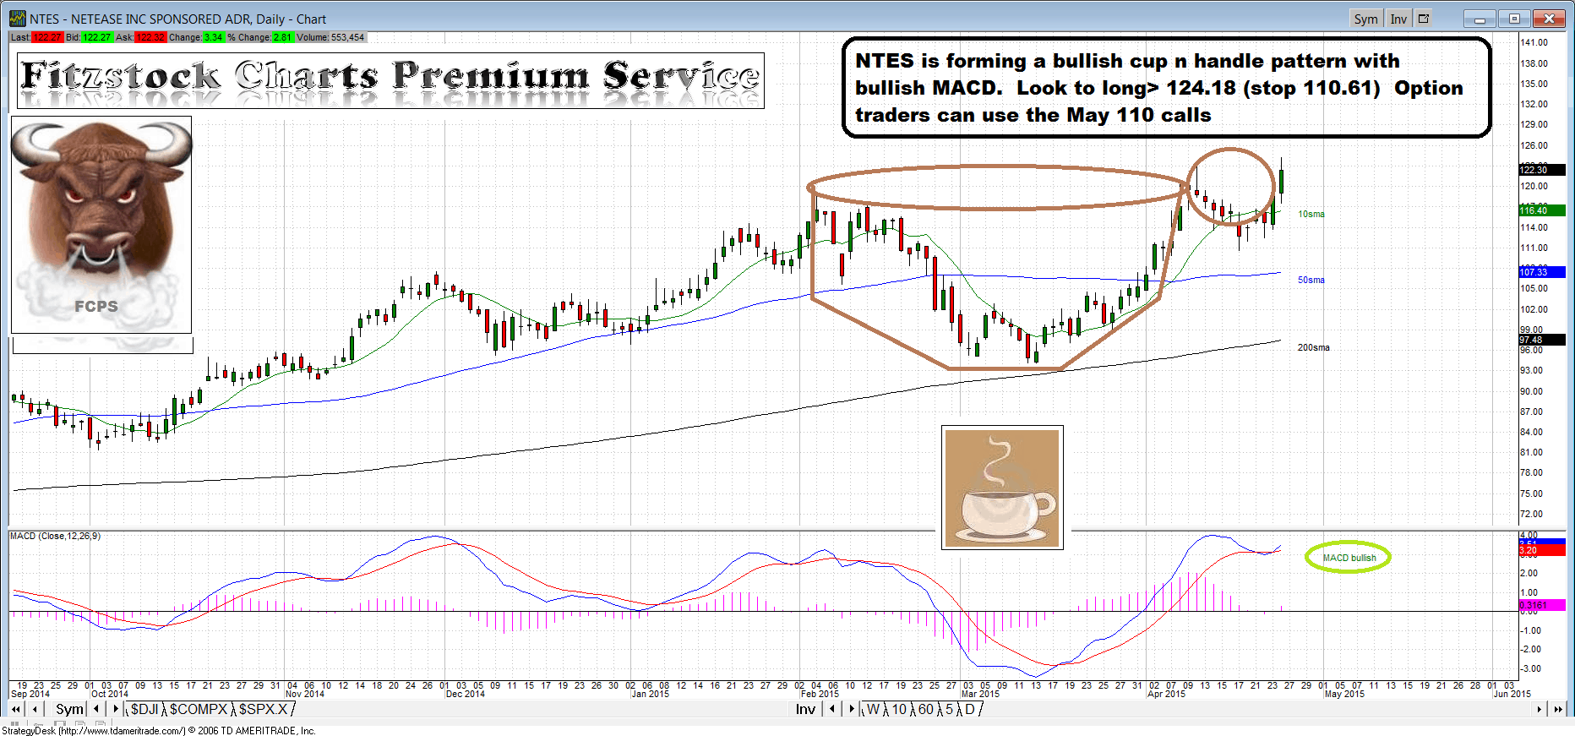The height and width of the screenshot is (736, 1575).
Task: Click the Inv next arrow at bottom
Action: coord(851,710)
